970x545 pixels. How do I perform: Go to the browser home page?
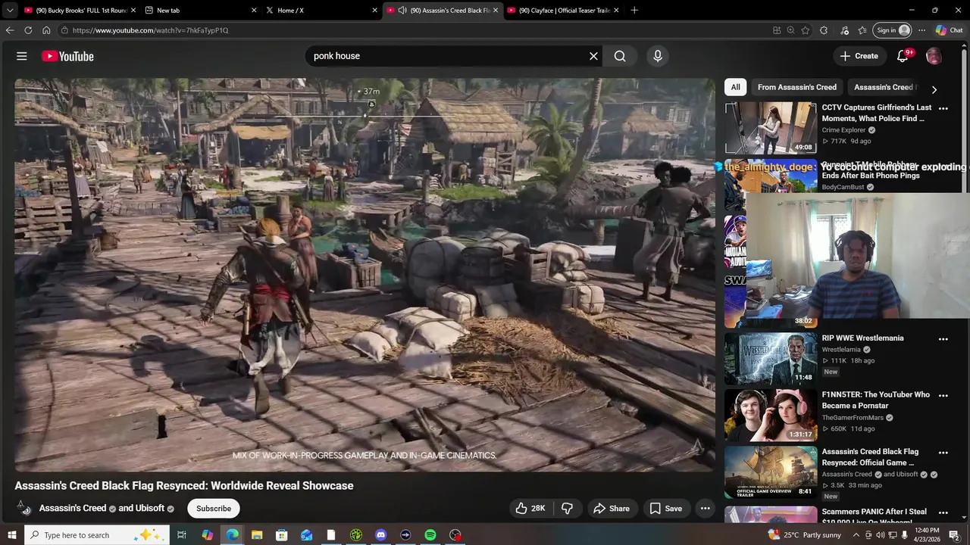(46, 30)
